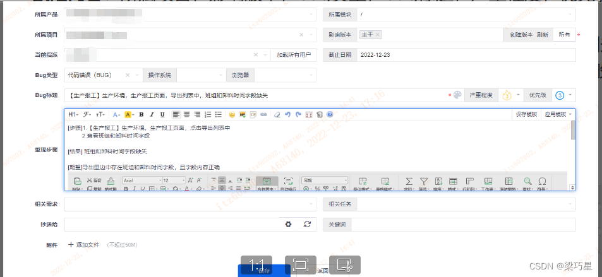Clear the 当前指派 selection with its X
Screen dimensions: 602x277
coord(256,55)
